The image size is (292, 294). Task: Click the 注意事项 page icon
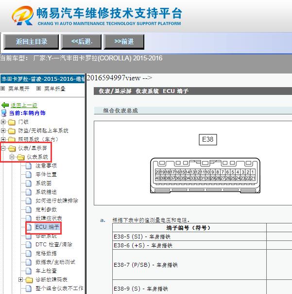click(29, 166)
